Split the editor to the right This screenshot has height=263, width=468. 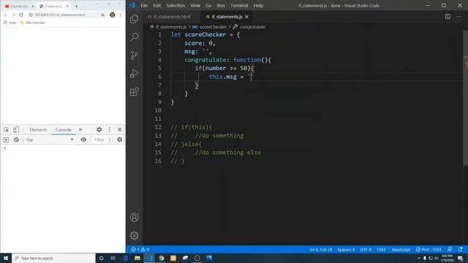coord(448,17)
